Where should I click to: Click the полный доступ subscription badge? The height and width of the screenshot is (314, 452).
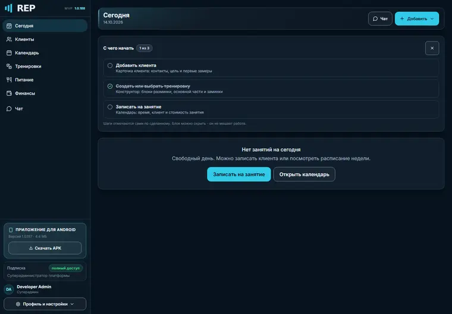click(x=65, y=268)
